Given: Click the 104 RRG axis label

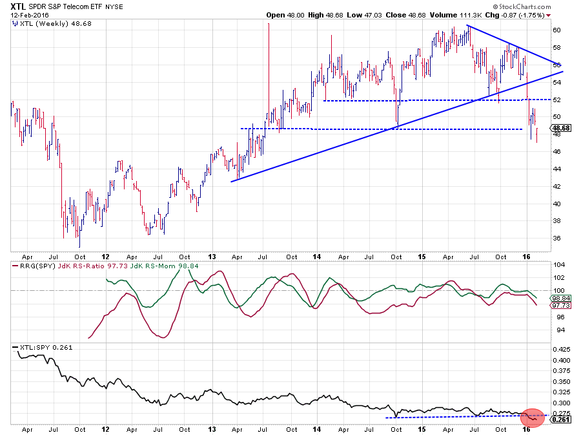Looking at the screenshot, I should (x=559, y=265).
